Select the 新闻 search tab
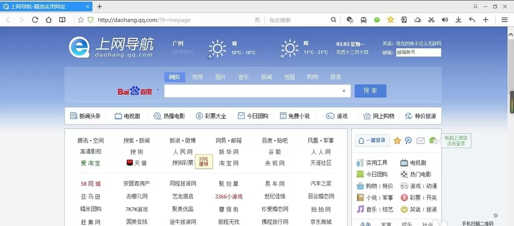This screenshot has width=514, height=226. tap(267, 77)
